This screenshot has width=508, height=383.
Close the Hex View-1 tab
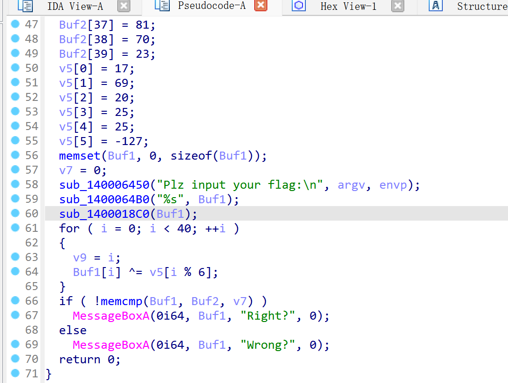397,6
